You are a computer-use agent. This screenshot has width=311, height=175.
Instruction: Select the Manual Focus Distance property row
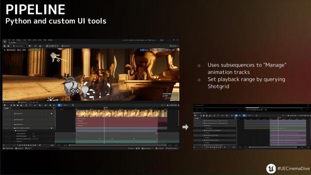click(x=29, y=139)
